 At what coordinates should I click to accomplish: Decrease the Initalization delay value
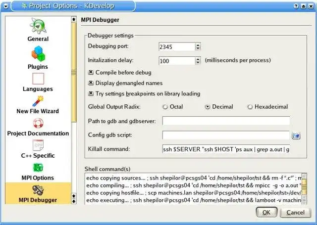[x=198, y=63]
